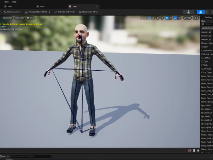Select morph target Custom_62
213x160 pixels.
pos(206,36)
